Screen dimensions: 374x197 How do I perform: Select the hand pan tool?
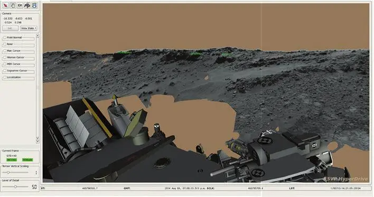coord(13,5)
